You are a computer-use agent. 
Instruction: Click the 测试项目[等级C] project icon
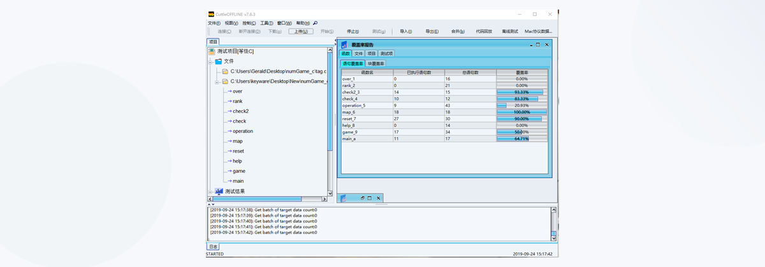point(212,51)
